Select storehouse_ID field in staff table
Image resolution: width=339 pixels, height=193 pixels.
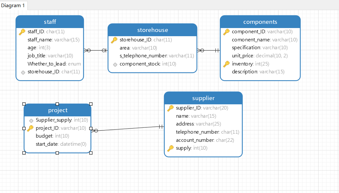(x=54, y=72)
